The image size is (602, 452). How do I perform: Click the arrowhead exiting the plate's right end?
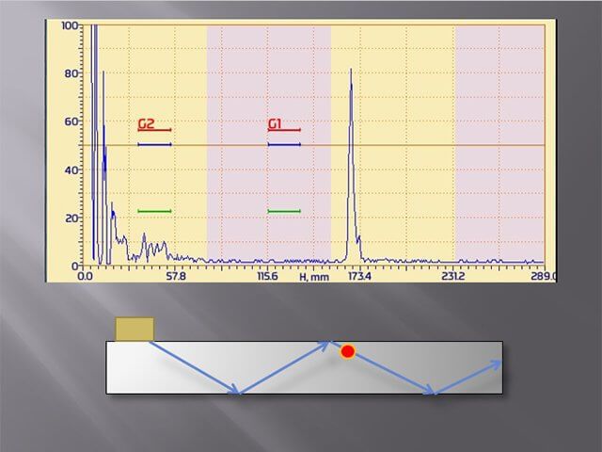[498, 363]
